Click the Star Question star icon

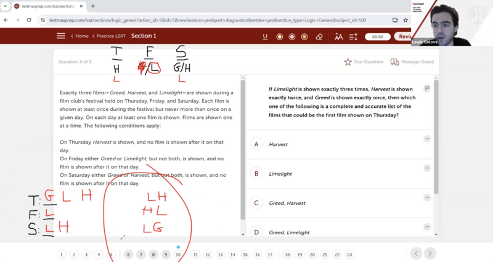348,62
